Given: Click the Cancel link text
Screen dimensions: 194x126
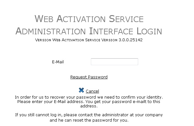Looking at the screenshot, I should [x=92, y=91].
